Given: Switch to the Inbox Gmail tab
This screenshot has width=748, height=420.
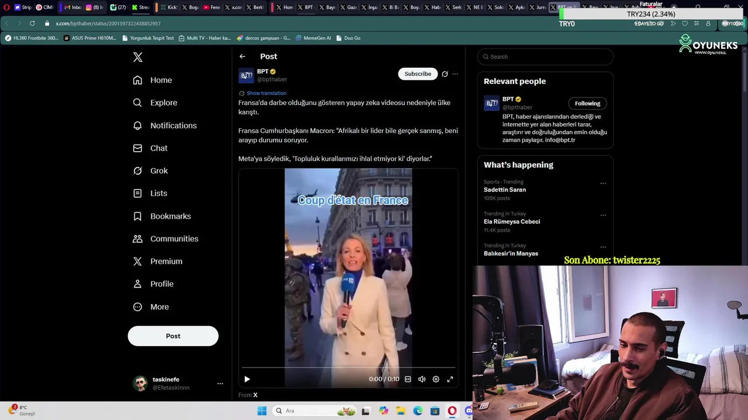Looking at the screenshot, I should point(73,8).
